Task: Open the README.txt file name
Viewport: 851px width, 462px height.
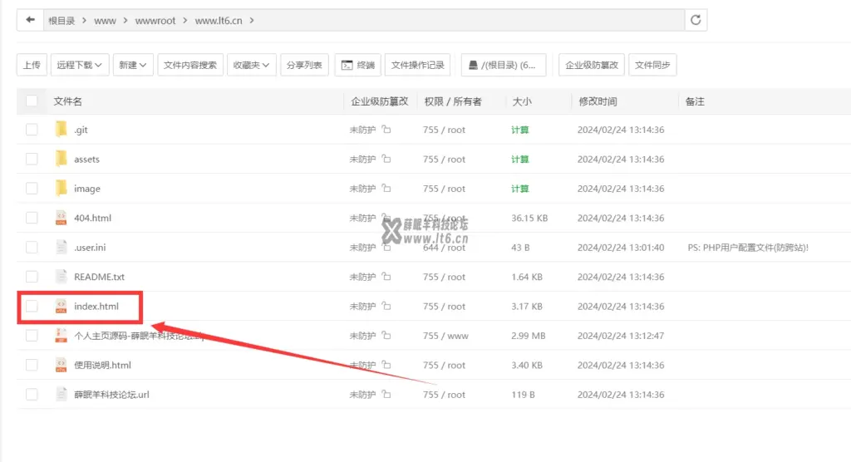Action: coord(100,277)
